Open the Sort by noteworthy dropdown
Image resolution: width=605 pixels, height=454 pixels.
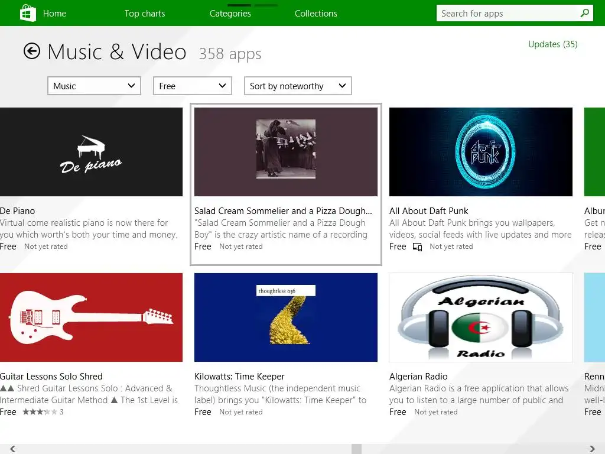pos(298,86)
